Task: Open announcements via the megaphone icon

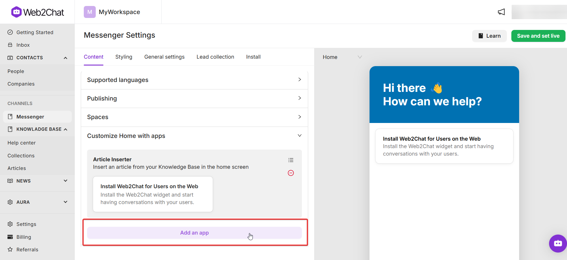Action: (501, 12)
